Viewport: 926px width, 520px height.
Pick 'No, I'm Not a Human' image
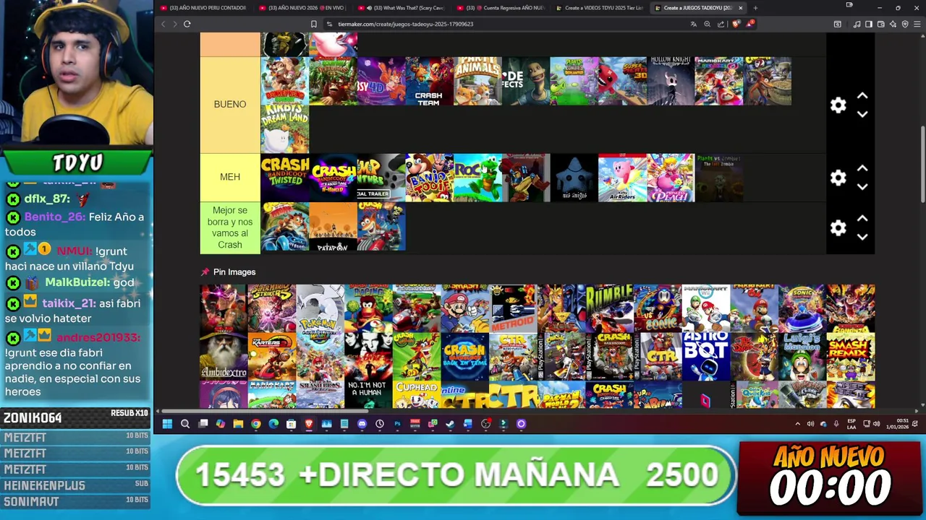[x=368, y=395]
